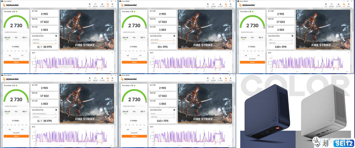
Task: Click Load button in Battlefield V window
Action: point(10,55)
